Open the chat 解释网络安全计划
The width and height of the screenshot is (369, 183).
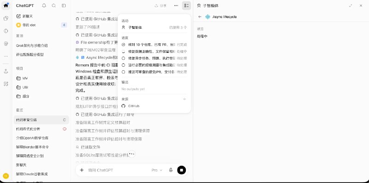[x=41, y=156]
